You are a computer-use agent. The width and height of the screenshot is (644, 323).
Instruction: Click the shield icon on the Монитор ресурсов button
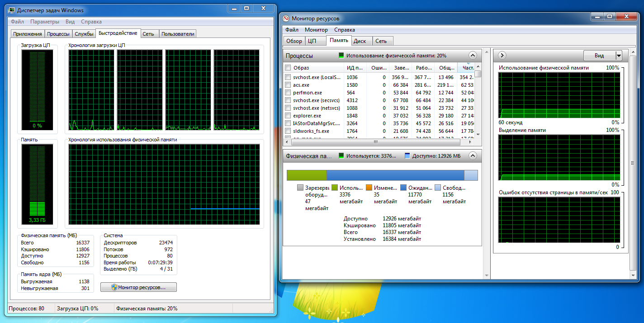(x=114, y=287)
